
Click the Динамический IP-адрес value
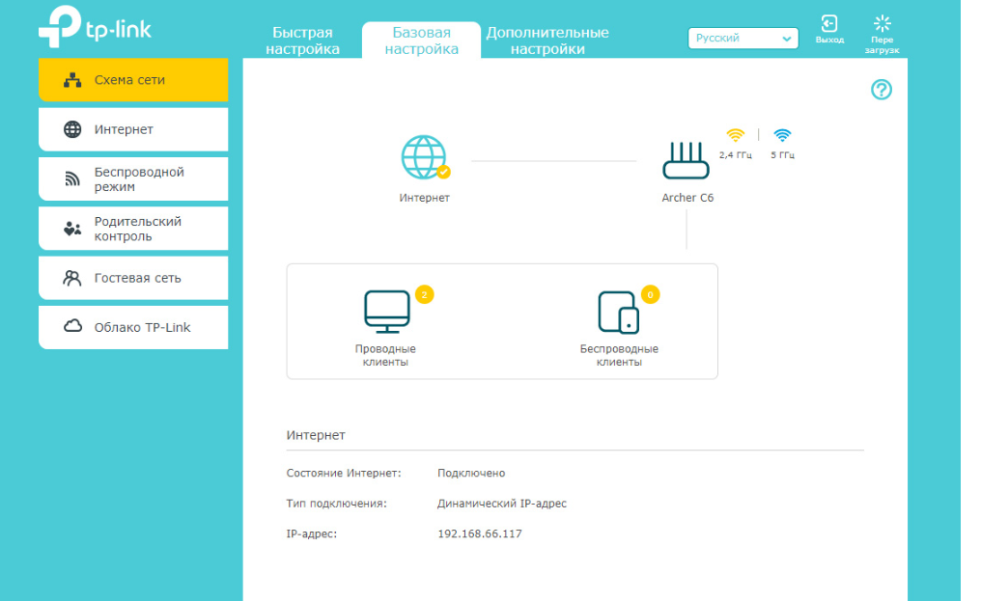[502, 504]
